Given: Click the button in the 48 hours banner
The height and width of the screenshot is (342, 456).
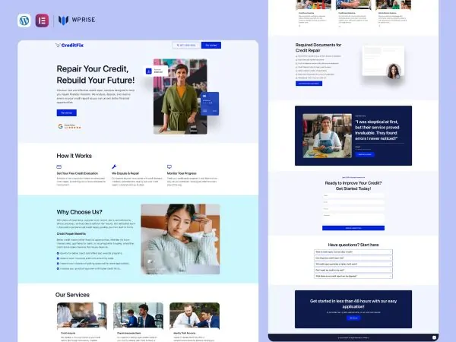Looking at the screenshot, I should pos(353,318).
